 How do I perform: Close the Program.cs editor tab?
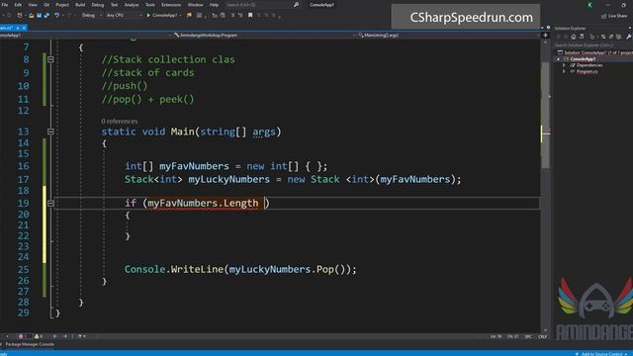(24, 28)
